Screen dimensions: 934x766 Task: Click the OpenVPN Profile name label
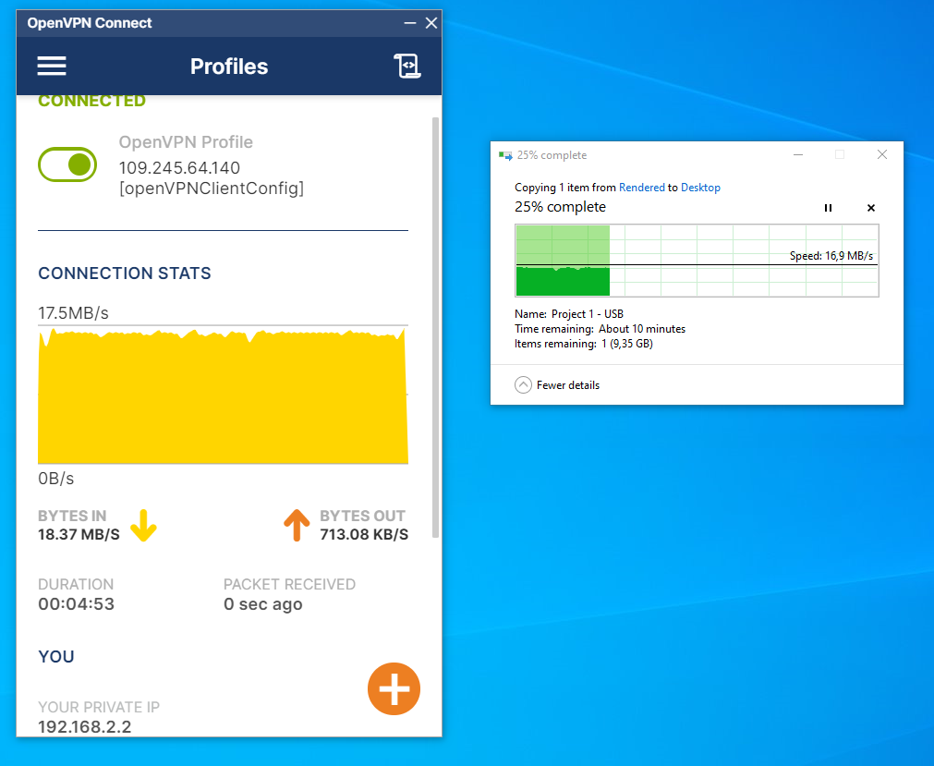tap(186, 142)
